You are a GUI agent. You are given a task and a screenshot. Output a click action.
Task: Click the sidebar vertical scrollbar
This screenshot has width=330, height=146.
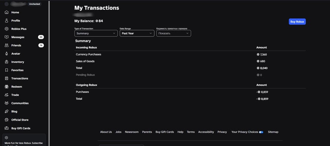point(49,73)
